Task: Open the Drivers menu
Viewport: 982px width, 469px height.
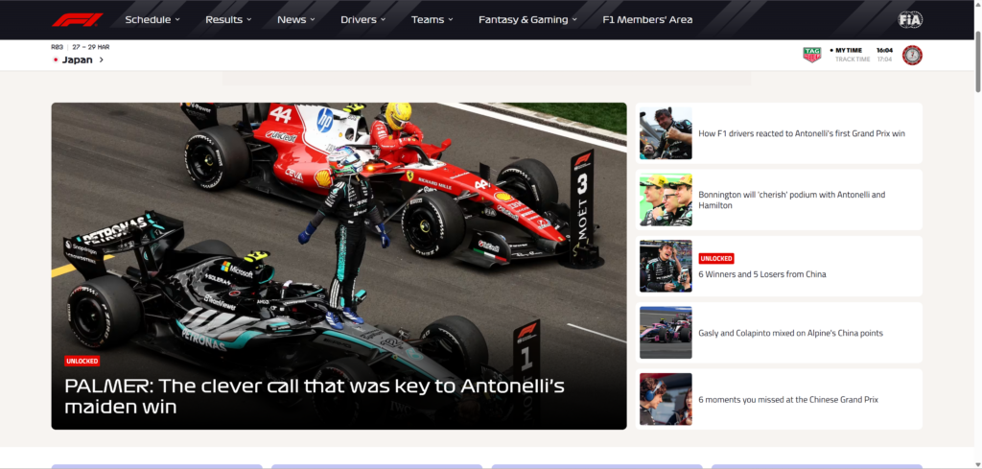Action: pos(363,19)
